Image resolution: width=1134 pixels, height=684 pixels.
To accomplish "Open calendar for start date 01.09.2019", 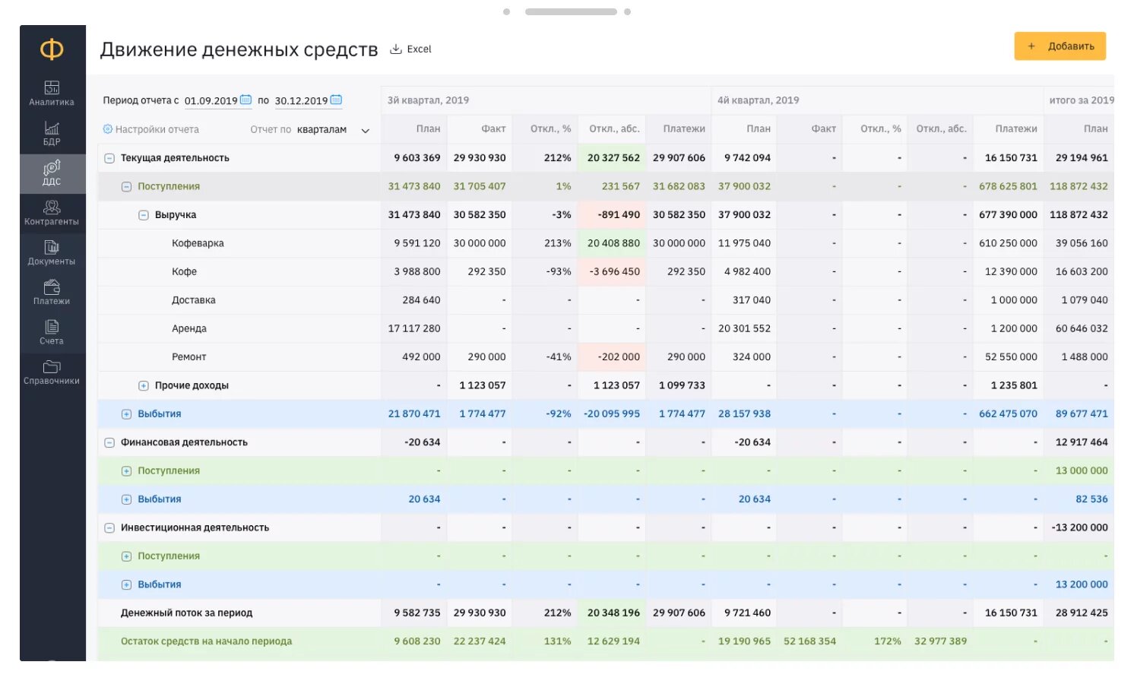I will pos(245,100).
